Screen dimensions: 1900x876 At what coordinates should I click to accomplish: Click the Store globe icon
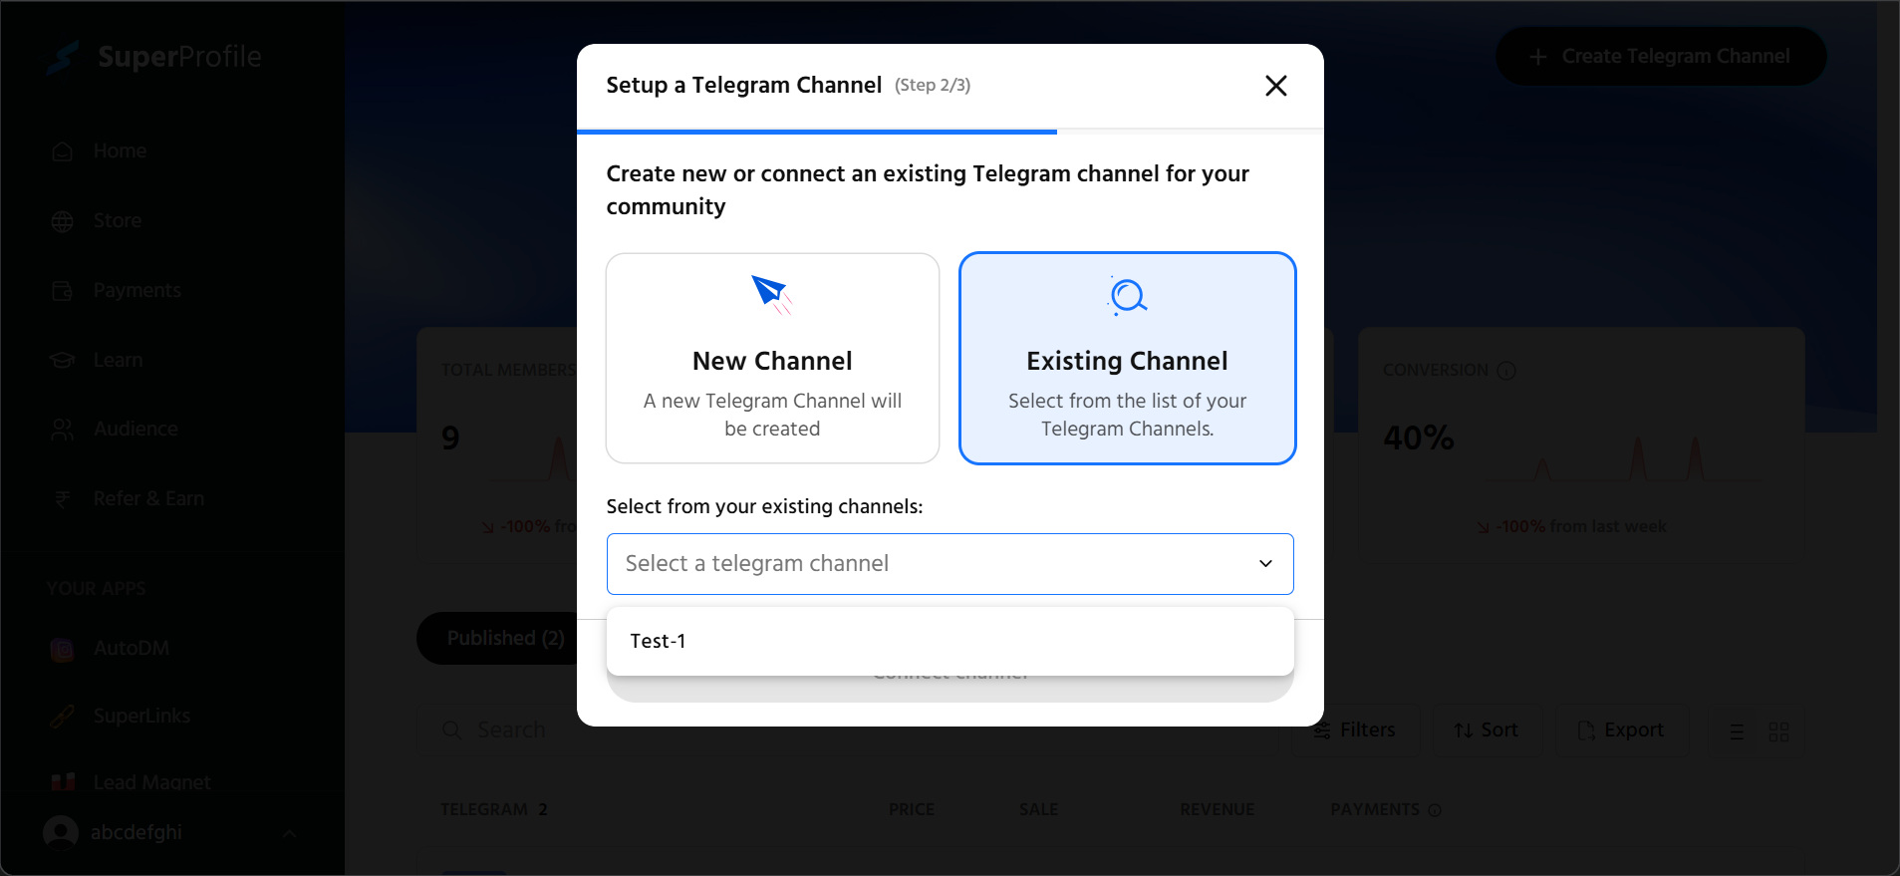click(63, 221)
